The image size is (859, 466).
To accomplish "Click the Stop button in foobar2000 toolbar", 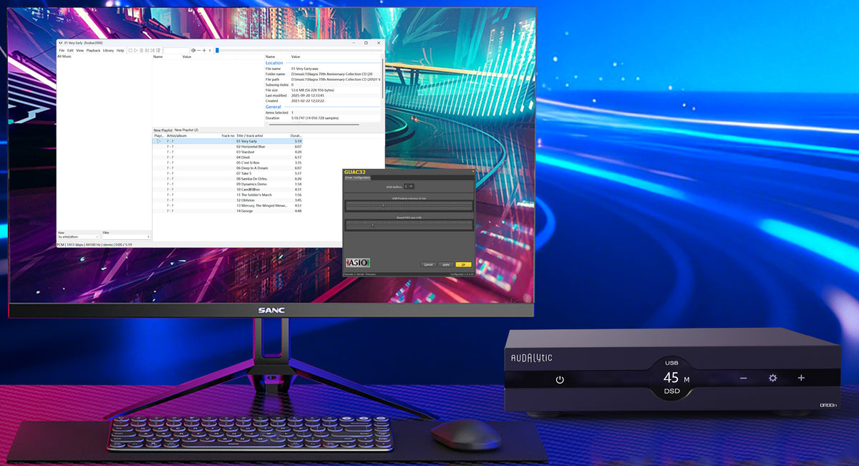I will 130,51.
